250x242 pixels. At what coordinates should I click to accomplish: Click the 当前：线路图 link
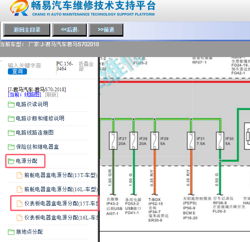click(25, 95)
